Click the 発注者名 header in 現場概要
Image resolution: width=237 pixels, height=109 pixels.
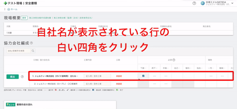click(x=206, y=26)
